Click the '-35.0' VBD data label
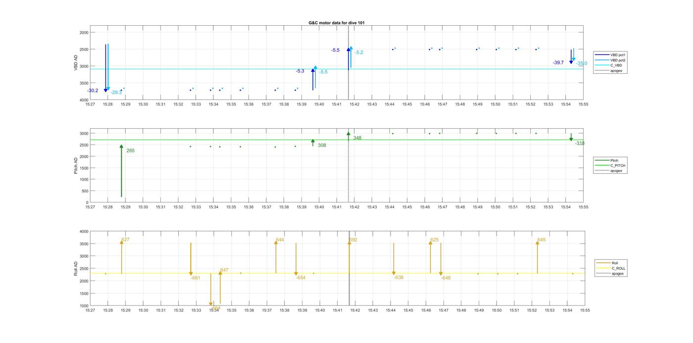This screenshot has height=343, width=693. pyautogui.click(x=582, y=63)
